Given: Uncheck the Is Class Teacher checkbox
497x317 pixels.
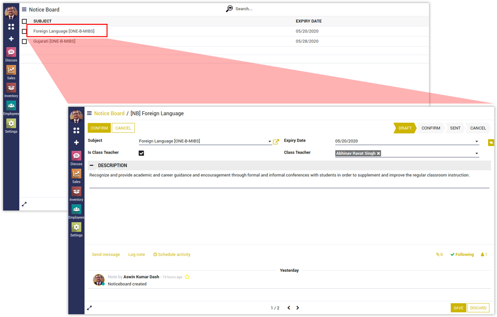Looking at the screenshot, I should [x=141, y=153].
